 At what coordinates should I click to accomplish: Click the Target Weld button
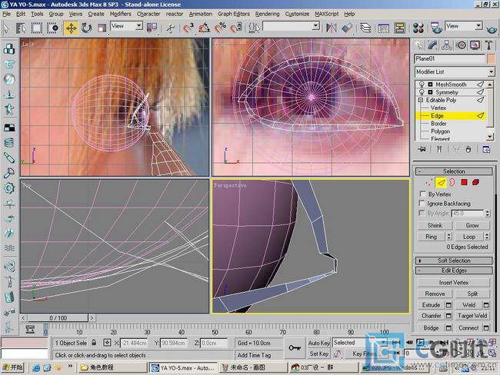click(472, 316)
